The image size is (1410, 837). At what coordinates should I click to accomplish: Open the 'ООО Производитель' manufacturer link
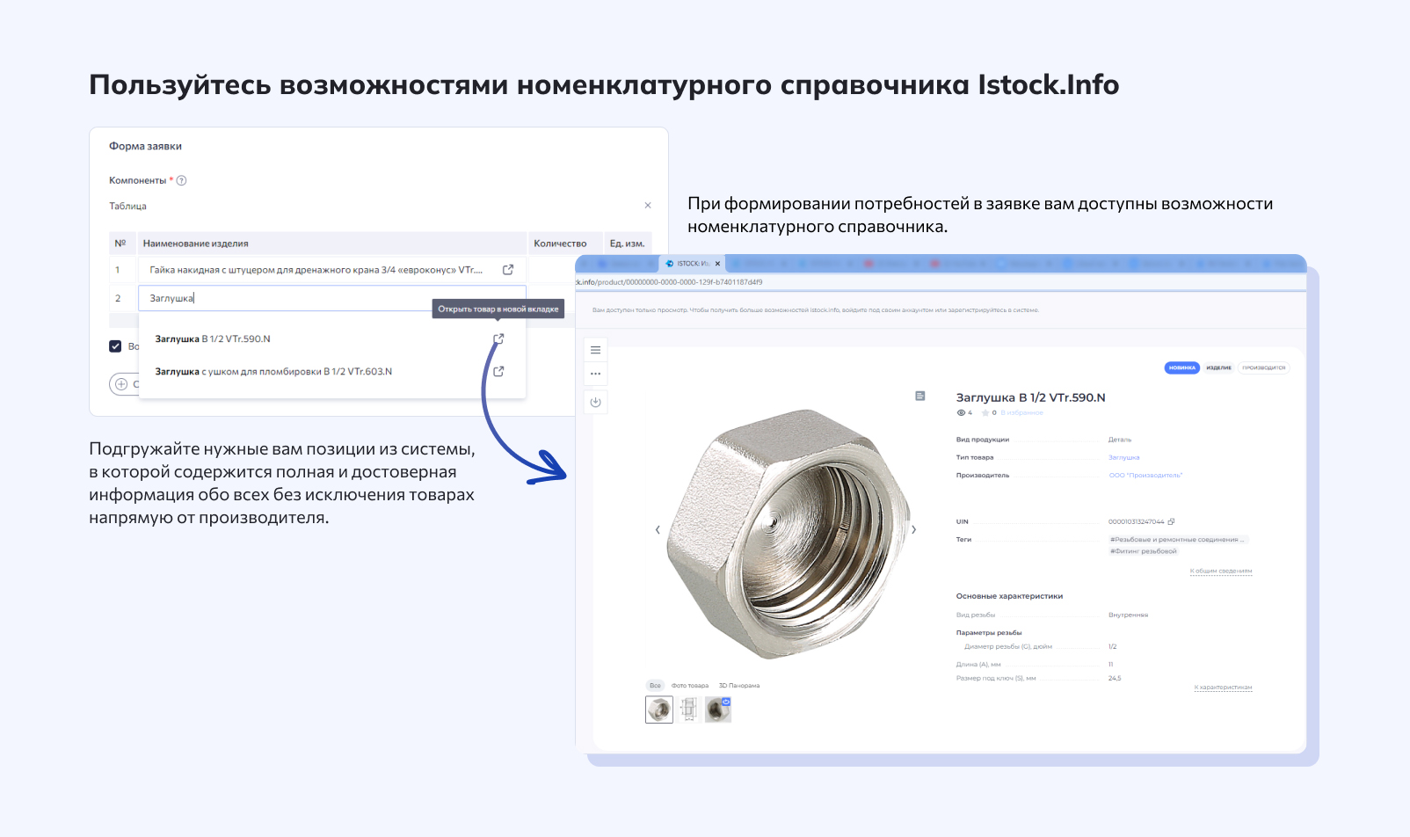point(1145,474)
